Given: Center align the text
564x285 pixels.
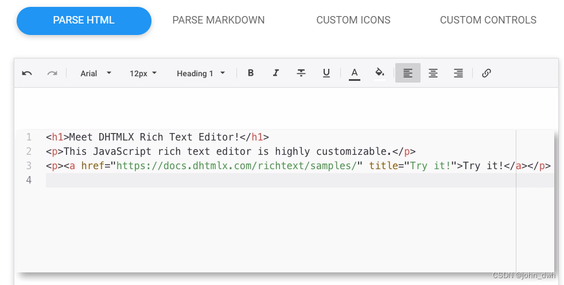Looking at the screenshot, I should tap(433, 73).
